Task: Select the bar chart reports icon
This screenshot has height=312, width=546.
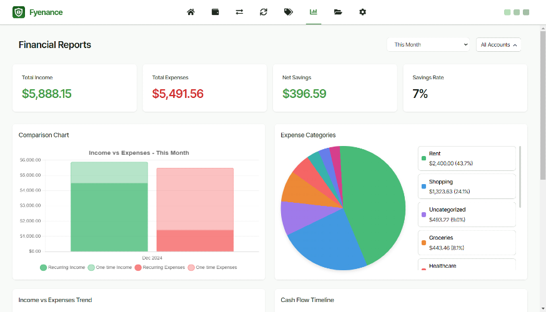Action: click(x=314, y=12)
